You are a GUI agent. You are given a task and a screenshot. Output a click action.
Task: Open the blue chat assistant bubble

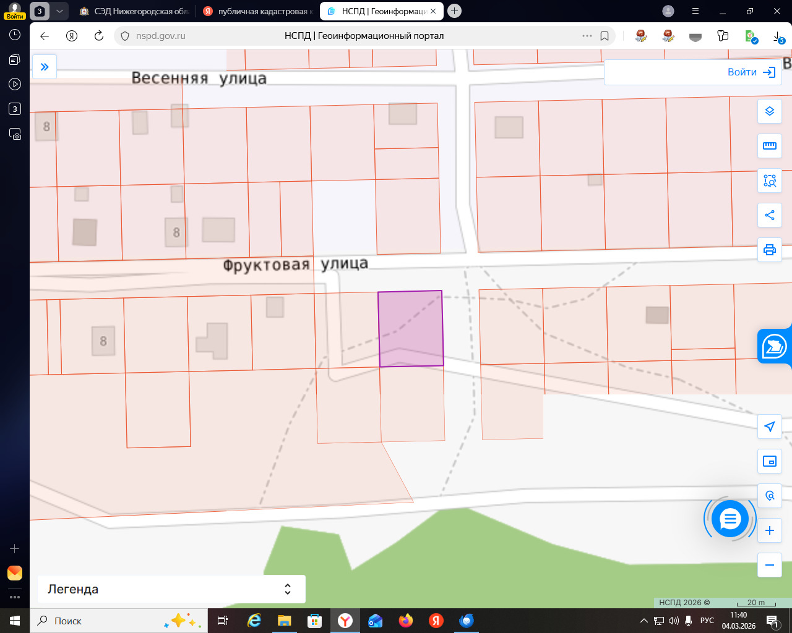tap(730, 519)
